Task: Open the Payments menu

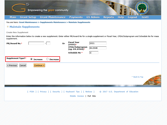Action: (76, 17)
